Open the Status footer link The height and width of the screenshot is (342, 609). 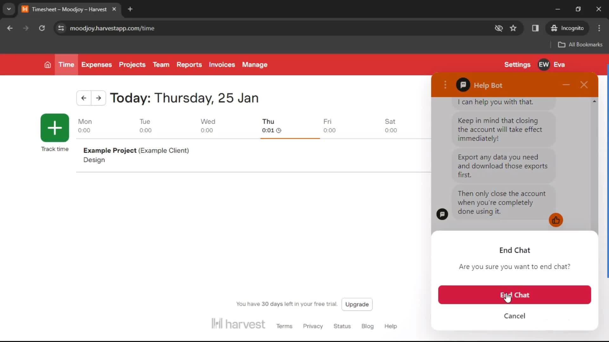(342, 326)
